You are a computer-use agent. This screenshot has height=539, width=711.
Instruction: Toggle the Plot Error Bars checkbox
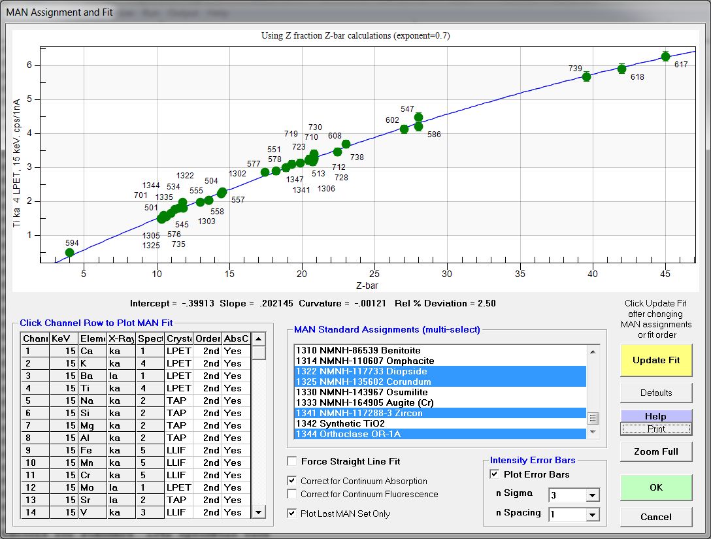point(495,474)
